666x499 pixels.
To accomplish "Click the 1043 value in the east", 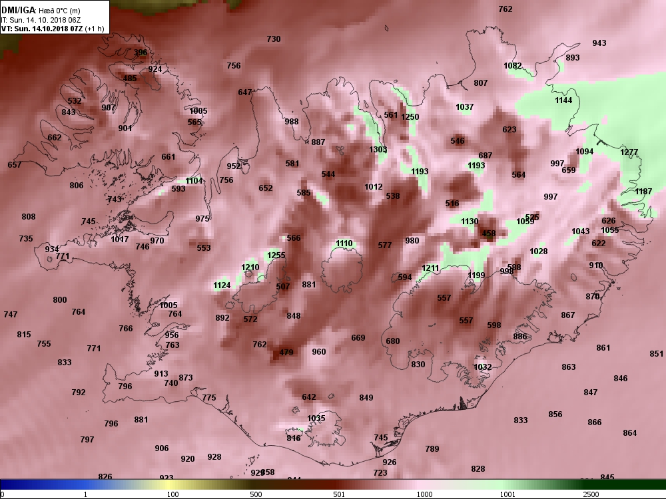I will tap(580, 232).
